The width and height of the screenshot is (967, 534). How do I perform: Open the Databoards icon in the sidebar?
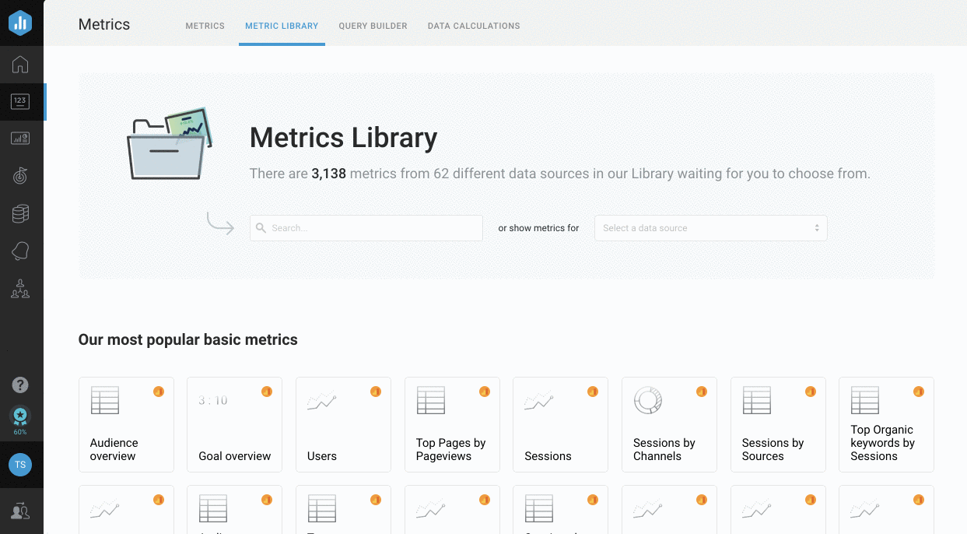coord(21,139)
